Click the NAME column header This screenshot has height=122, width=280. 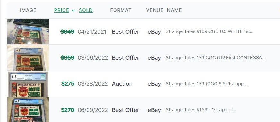174,10
